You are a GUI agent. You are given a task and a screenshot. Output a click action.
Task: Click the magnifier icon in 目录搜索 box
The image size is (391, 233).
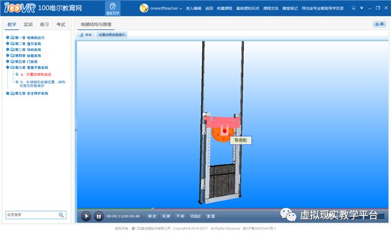61,215
